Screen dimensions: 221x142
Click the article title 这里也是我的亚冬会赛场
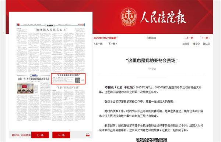pos(152,61)
